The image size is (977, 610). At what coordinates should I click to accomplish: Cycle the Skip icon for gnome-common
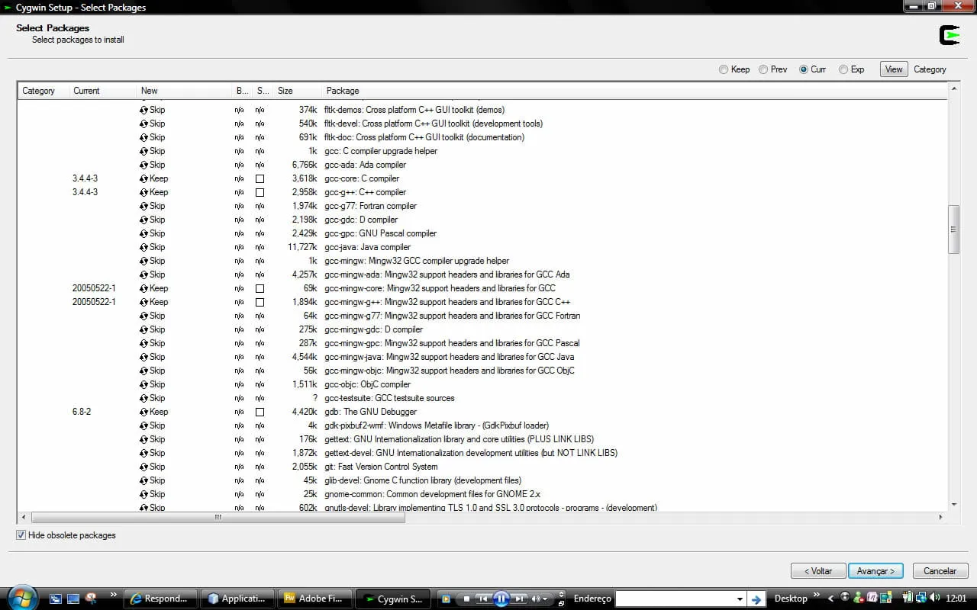[143, 494]
